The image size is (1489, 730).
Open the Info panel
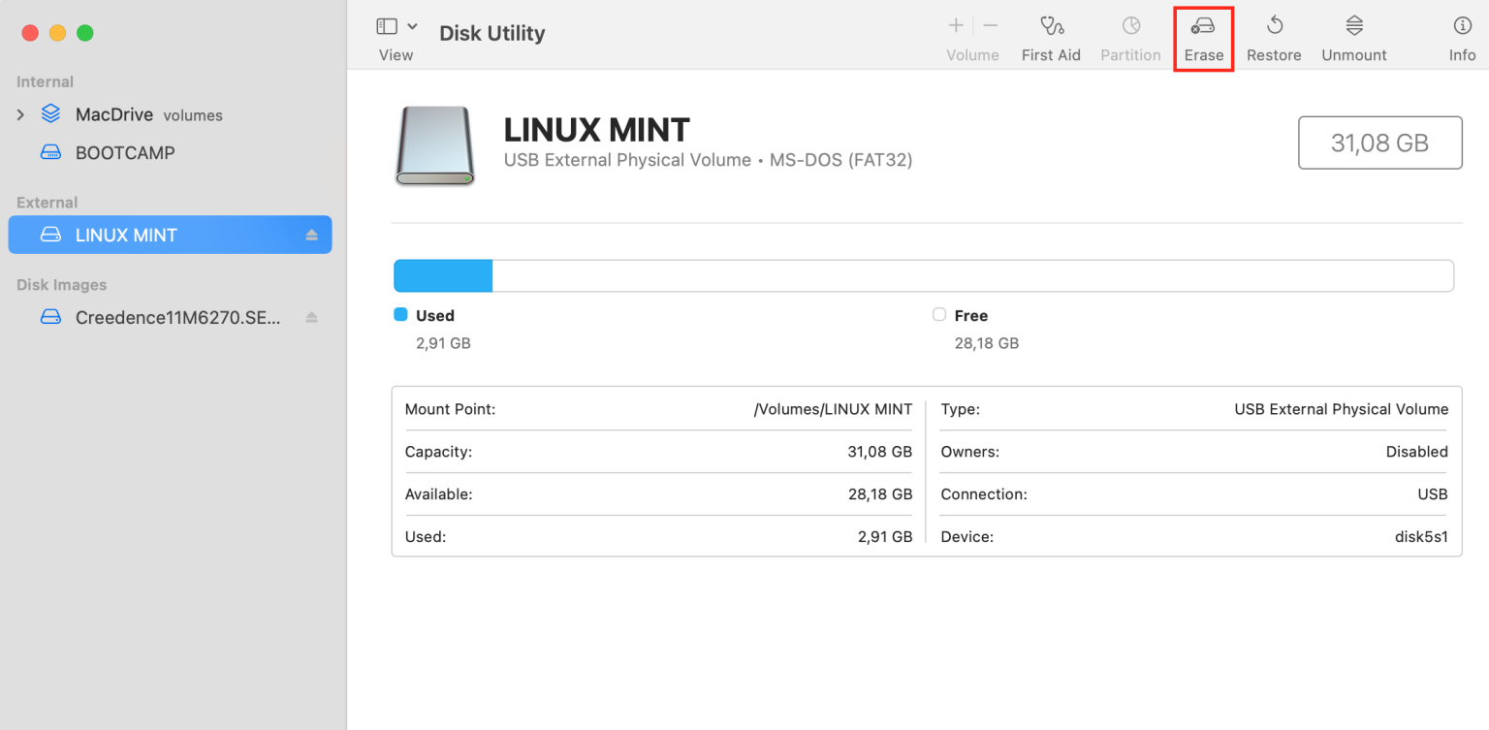pos(1462,35)
